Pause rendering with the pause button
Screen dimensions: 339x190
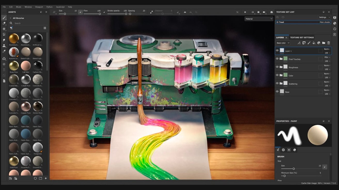coord(245,12)
